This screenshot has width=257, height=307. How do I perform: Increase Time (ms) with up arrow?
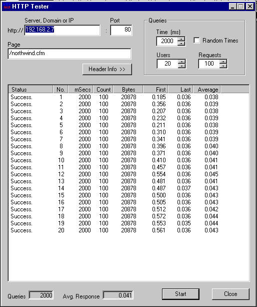tap(181, 39)
